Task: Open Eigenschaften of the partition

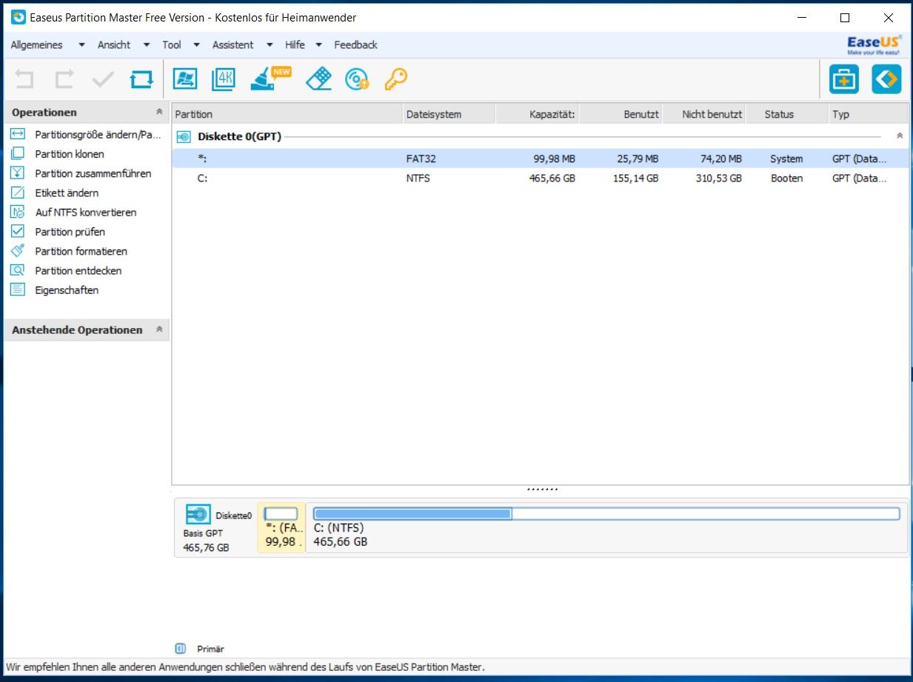Action: tap(67, 290)
